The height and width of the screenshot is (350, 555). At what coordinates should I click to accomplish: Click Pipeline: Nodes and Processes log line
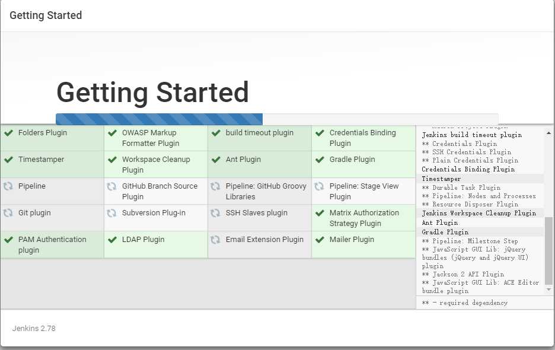click(x=479, y=196)
